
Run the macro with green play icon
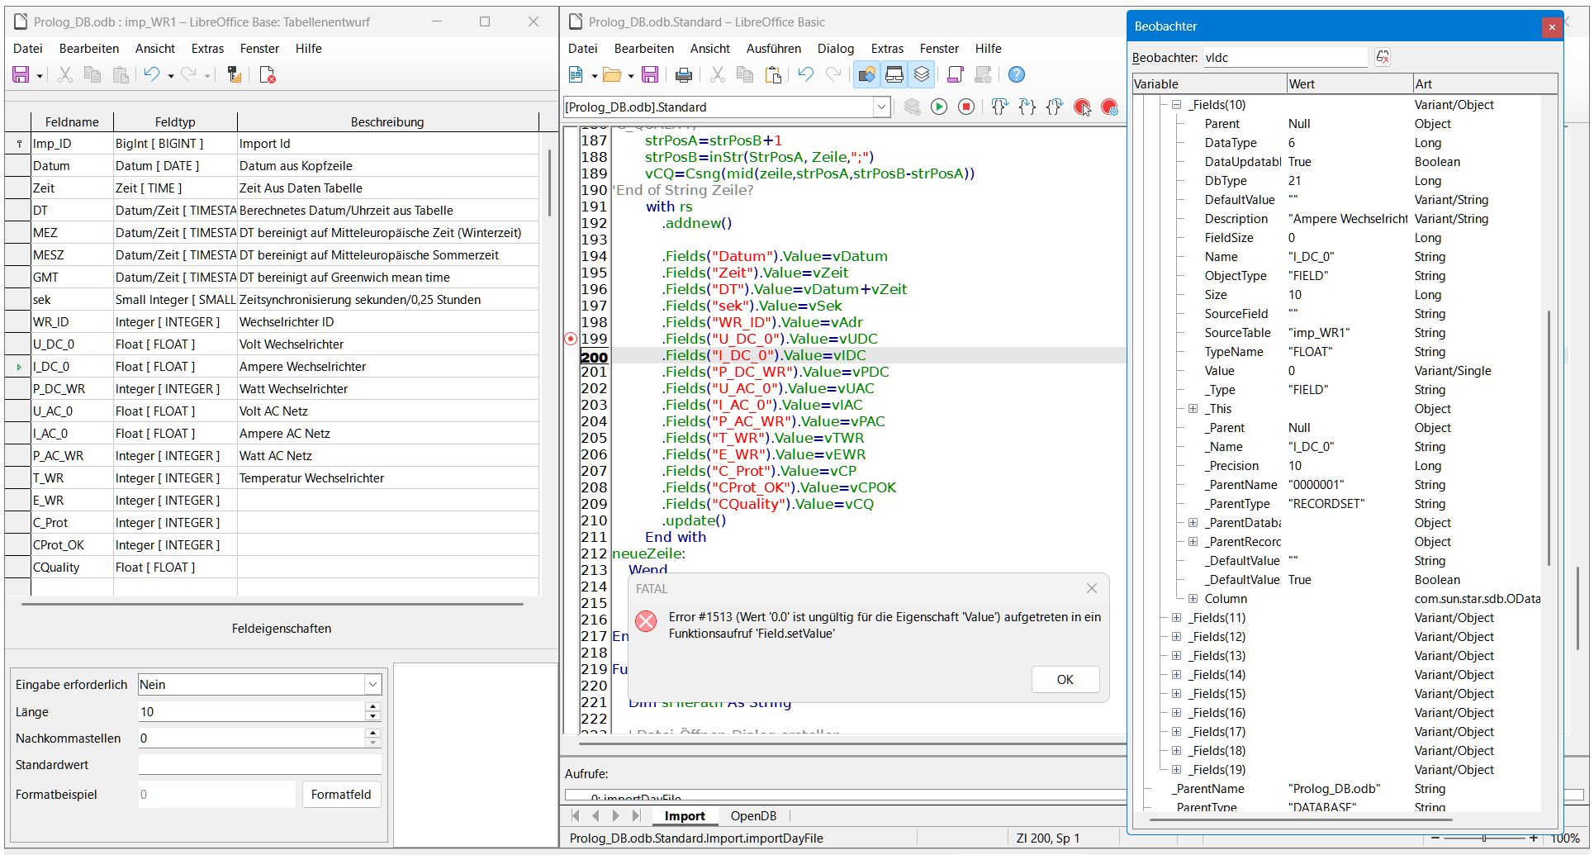click(x=939, y=107)
